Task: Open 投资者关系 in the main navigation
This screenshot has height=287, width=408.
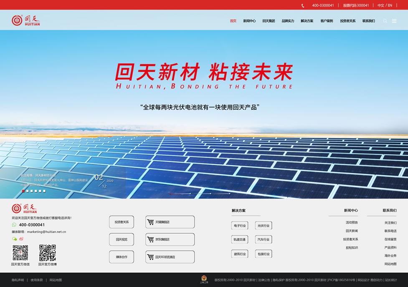Action: click(347, 21)
